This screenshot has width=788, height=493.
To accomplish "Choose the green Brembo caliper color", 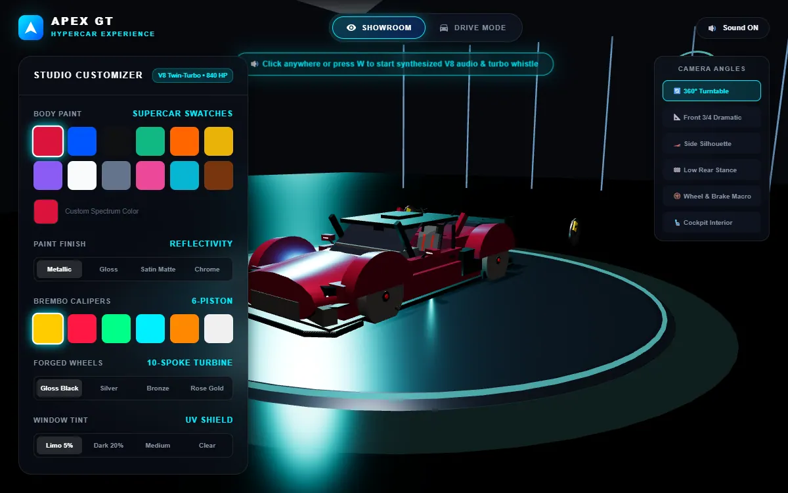I will pyautogui.click(x=116, y=329).
